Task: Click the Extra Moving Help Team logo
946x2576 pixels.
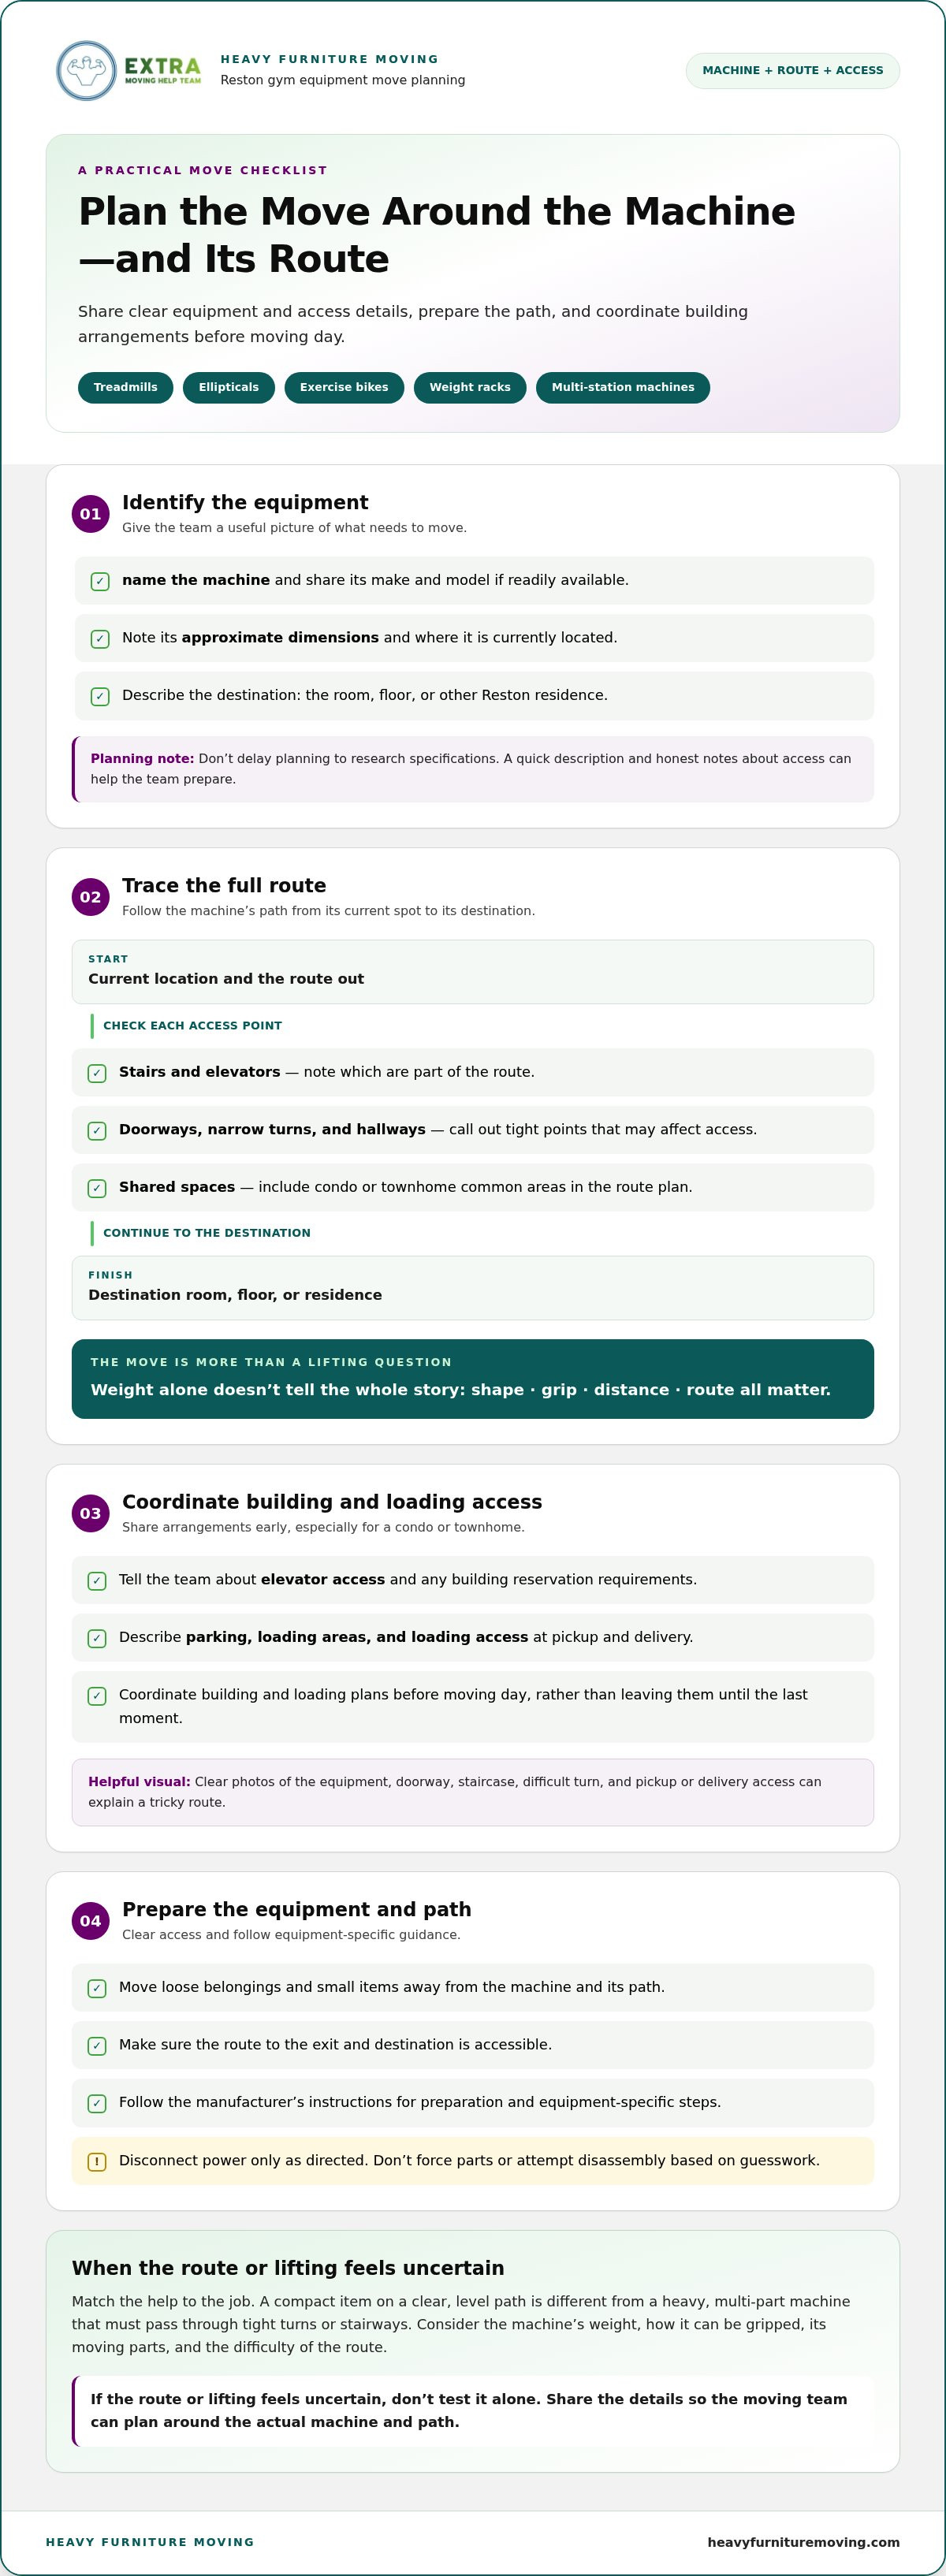Action: (129, 70)
